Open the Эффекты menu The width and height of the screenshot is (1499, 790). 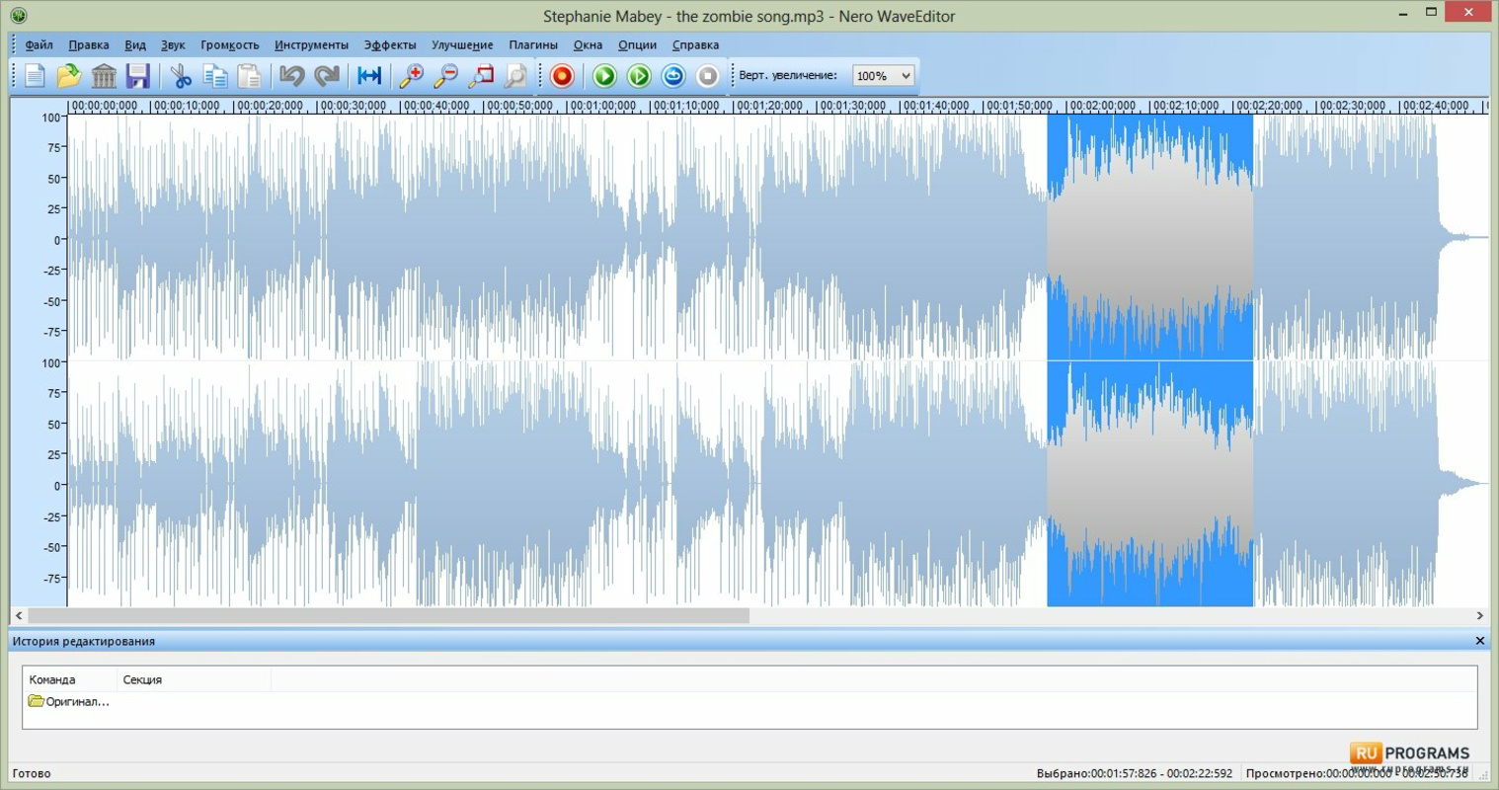pyautogui.click(x=389, y=44)
